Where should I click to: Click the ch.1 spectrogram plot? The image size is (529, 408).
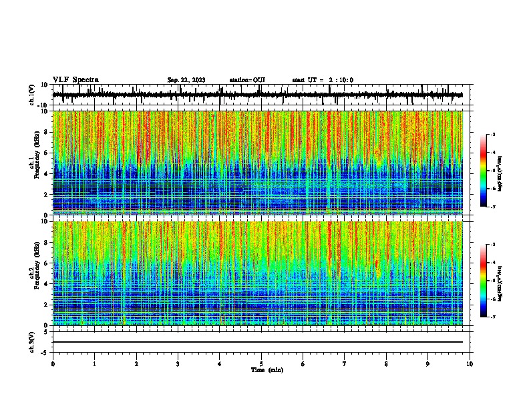258,163
